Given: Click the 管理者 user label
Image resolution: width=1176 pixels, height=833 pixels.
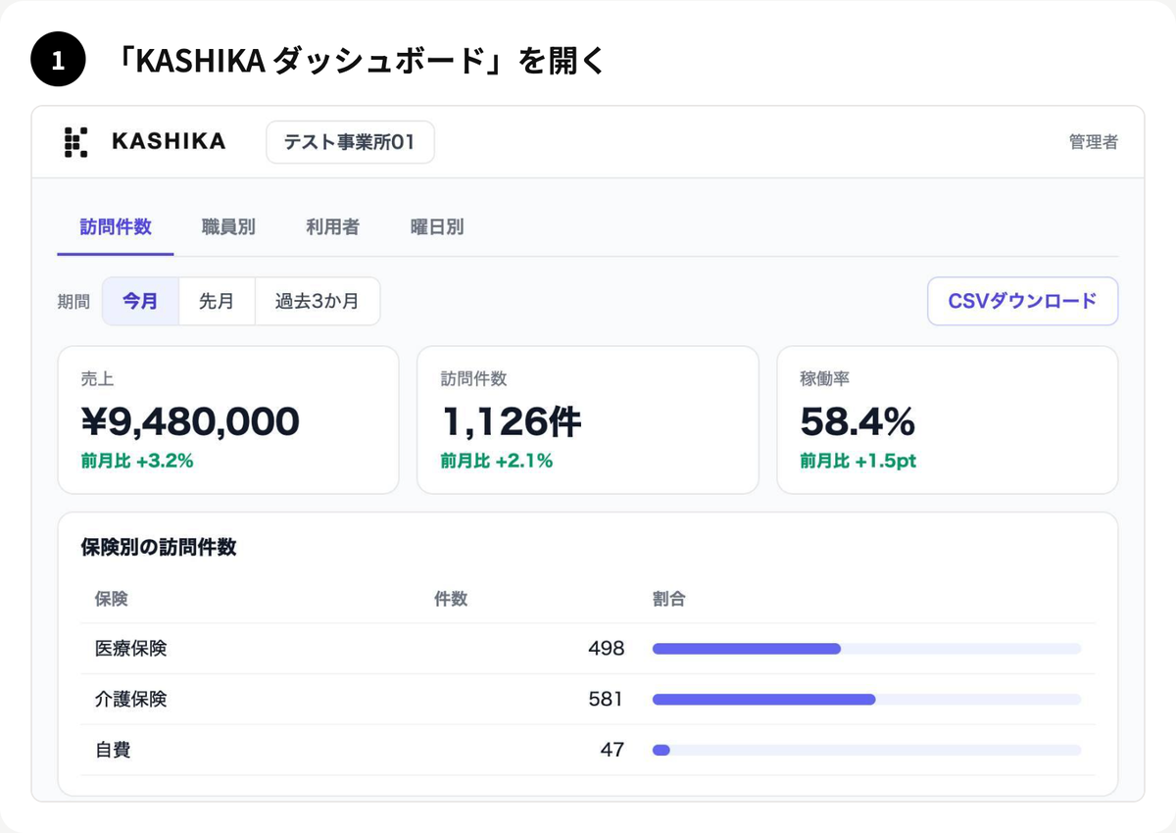Looking at the screenshot, I should (x=1093, y=142).
